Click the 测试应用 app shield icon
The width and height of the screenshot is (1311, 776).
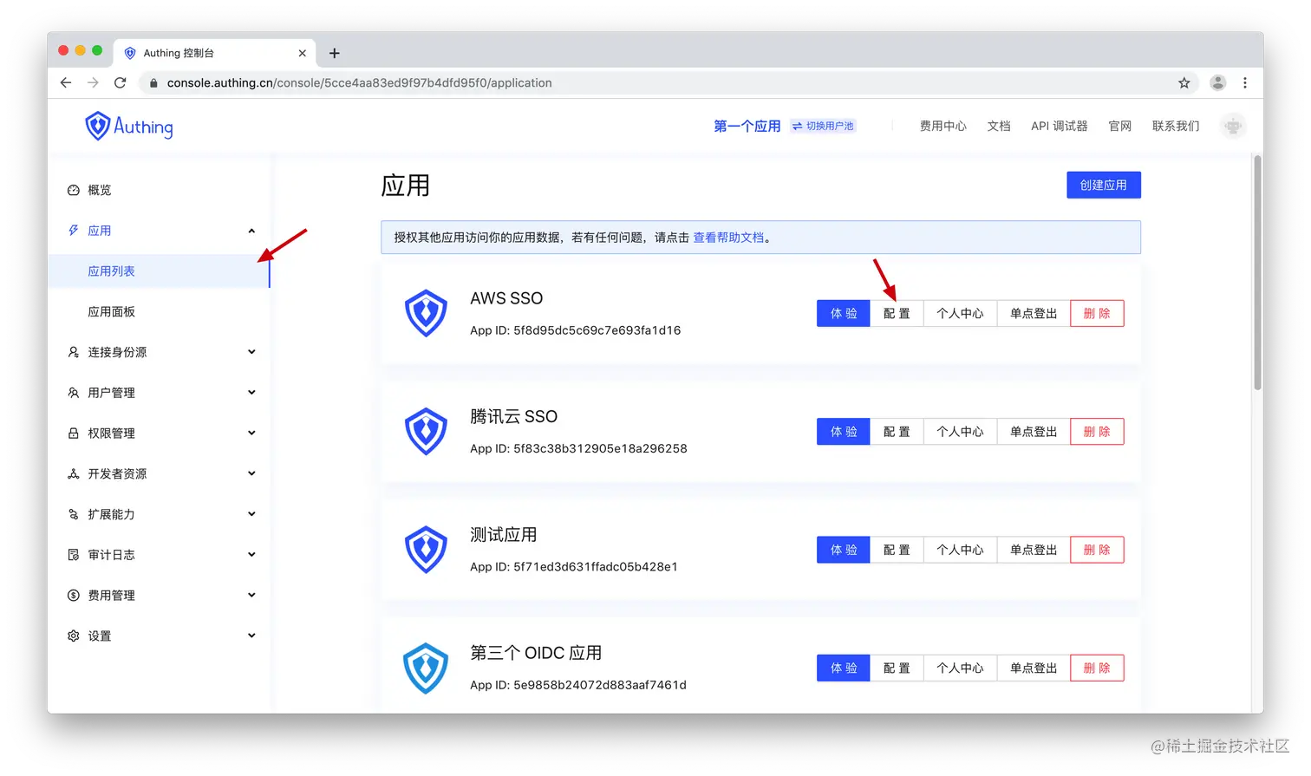click(426, 549)
